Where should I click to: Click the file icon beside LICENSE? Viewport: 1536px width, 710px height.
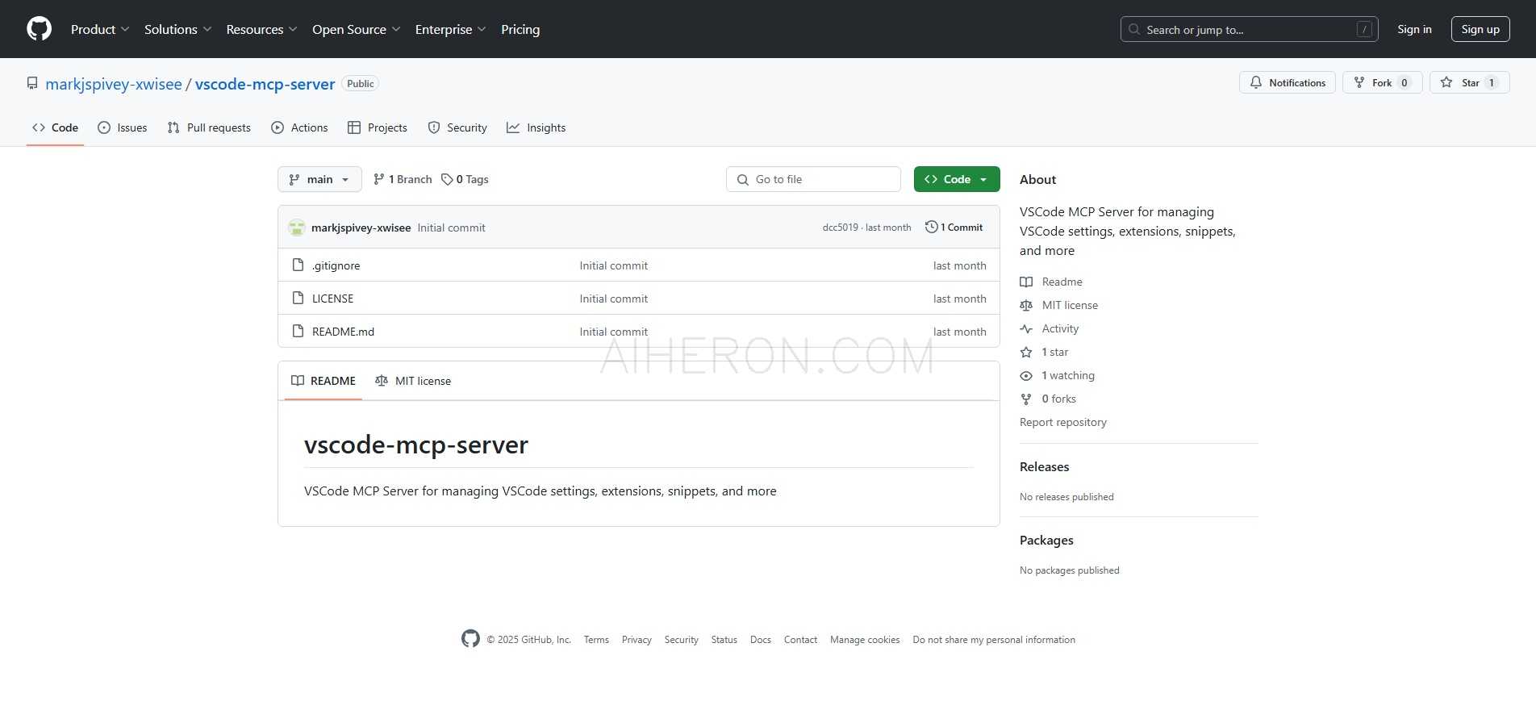[298, 298]
